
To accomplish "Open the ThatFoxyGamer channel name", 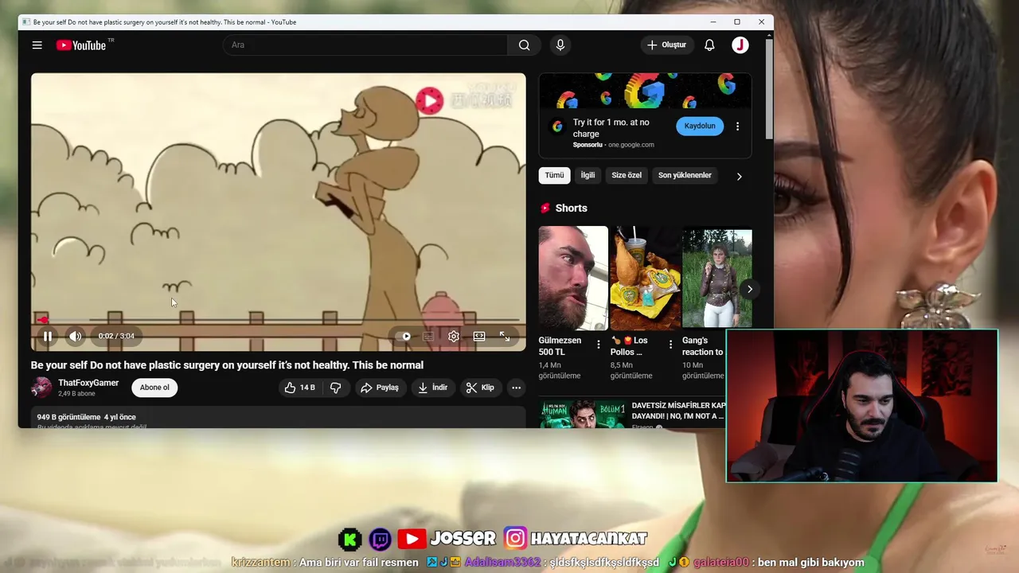I will (x=88, y=383).
